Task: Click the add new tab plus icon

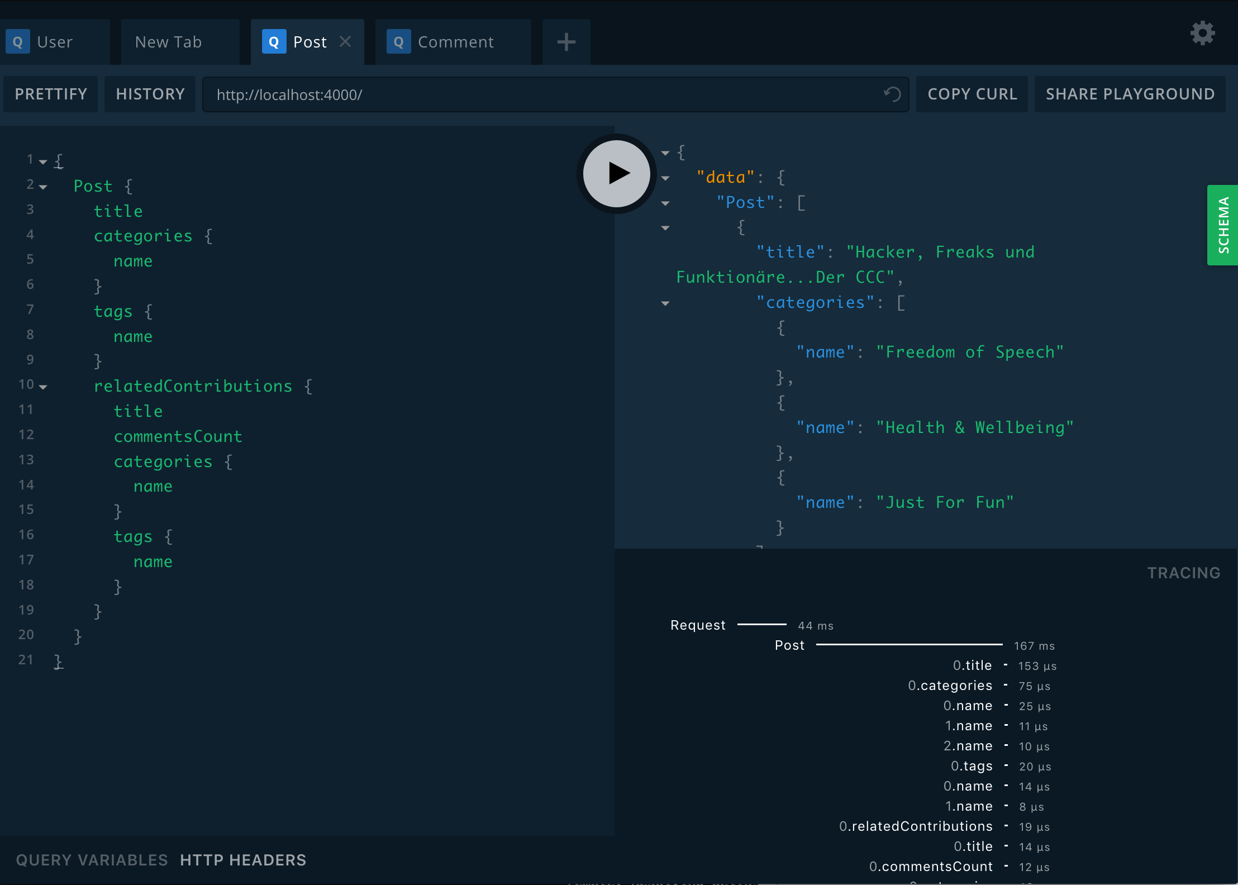Action: (x=566, y=41)
